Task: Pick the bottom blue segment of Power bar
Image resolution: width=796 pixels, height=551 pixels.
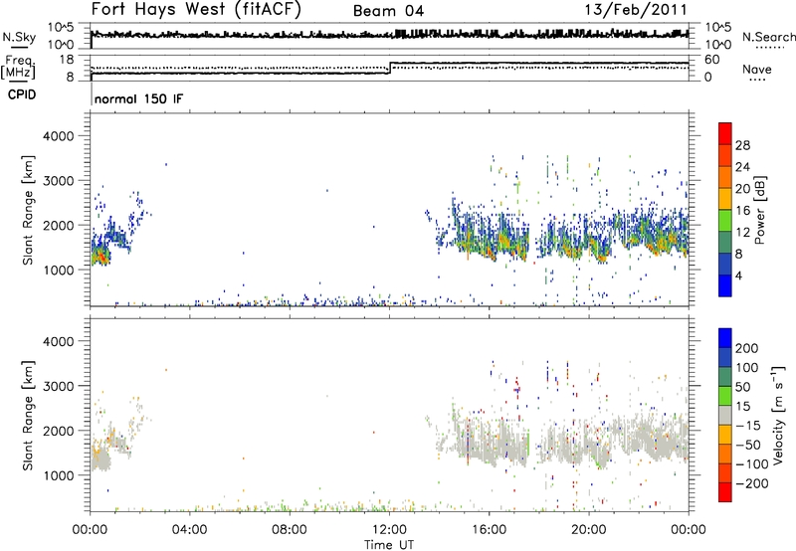Action: pos(725,285)
